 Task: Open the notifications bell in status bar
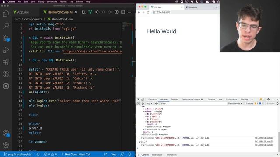point(130,154)
